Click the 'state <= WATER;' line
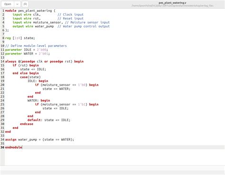The image size is (225, 175). [x=56, y=89]
